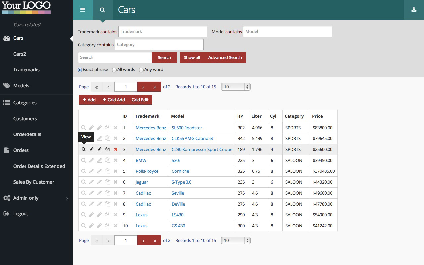This screenshot has height=265, width=424.
Task: View the SL500 Roadster record
Action: pyautogui.click(x=84, y=128)
